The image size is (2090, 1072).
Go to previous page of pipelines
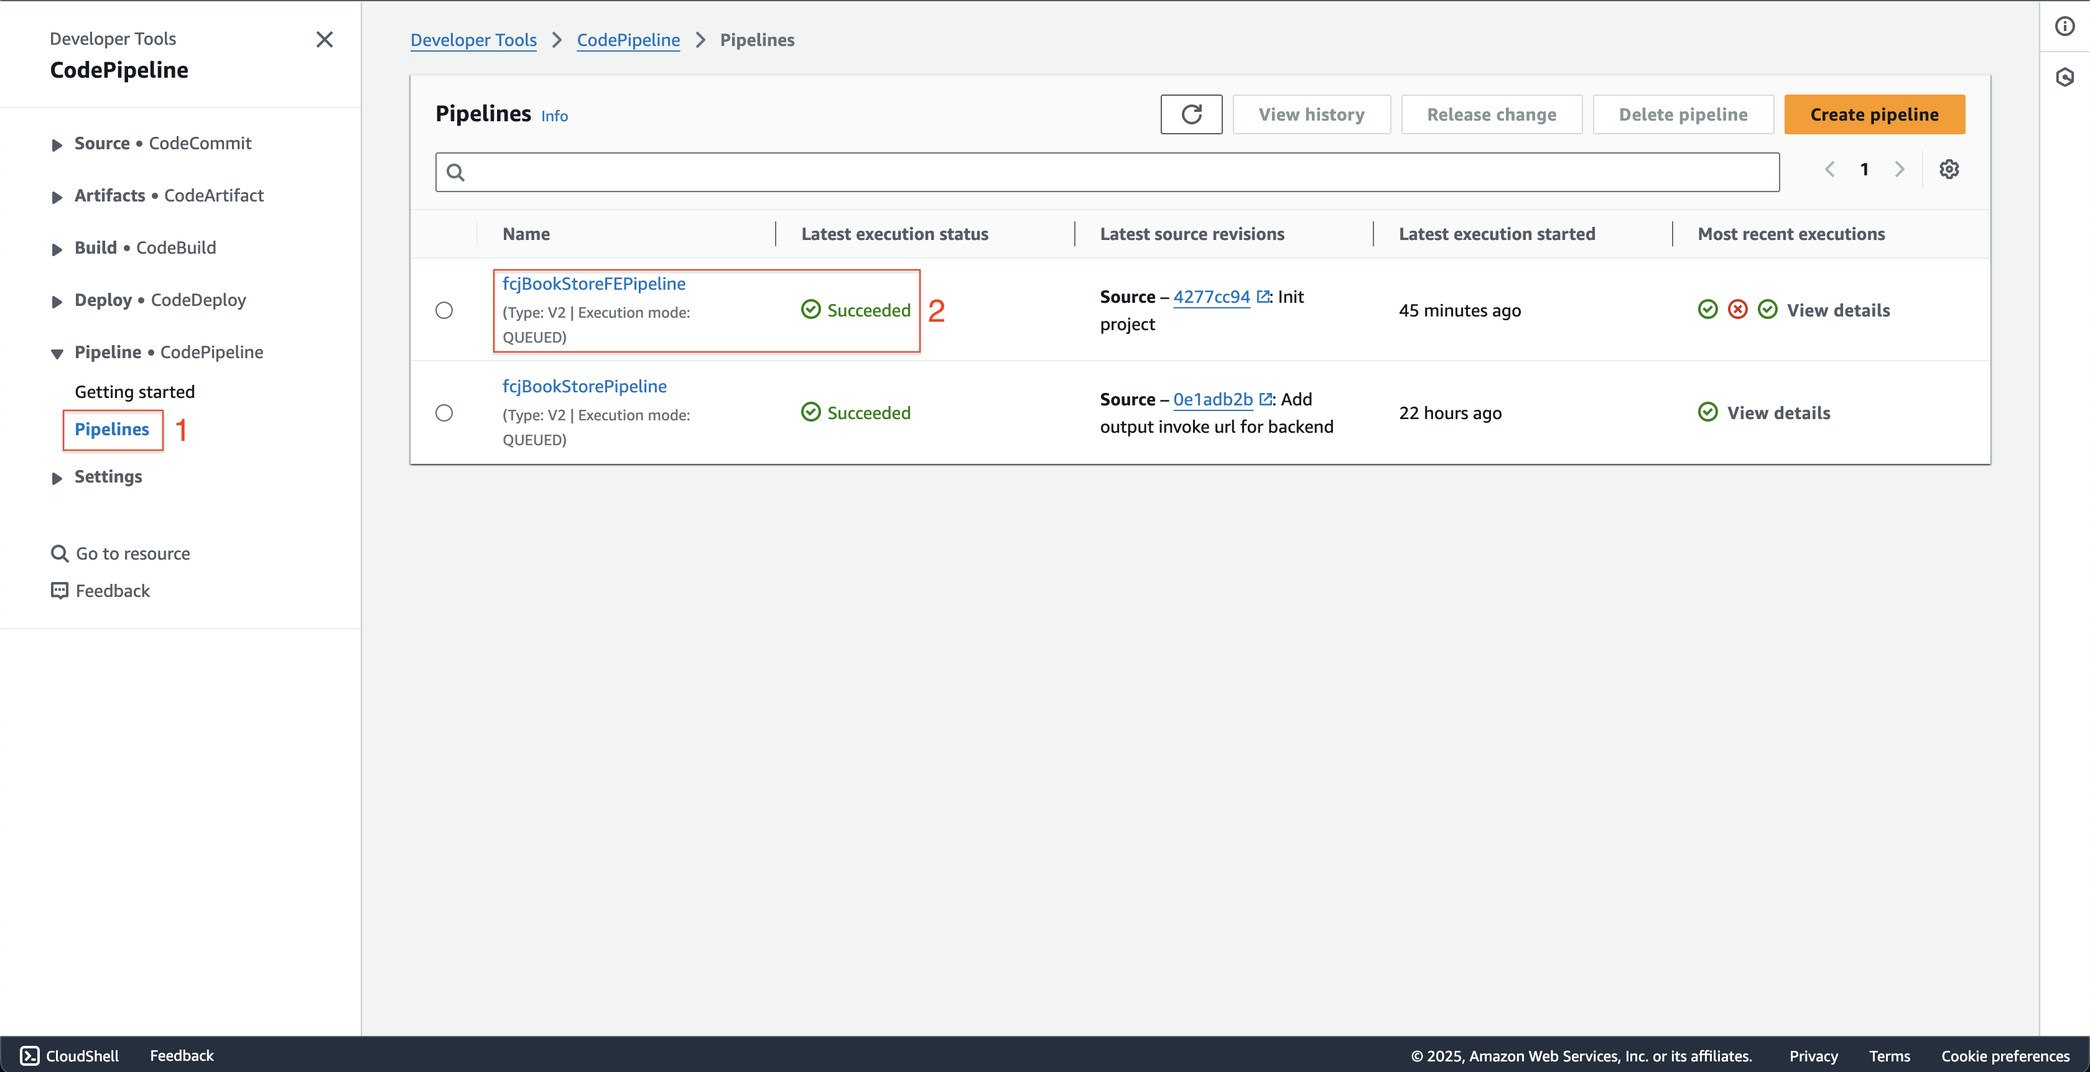1829,170
